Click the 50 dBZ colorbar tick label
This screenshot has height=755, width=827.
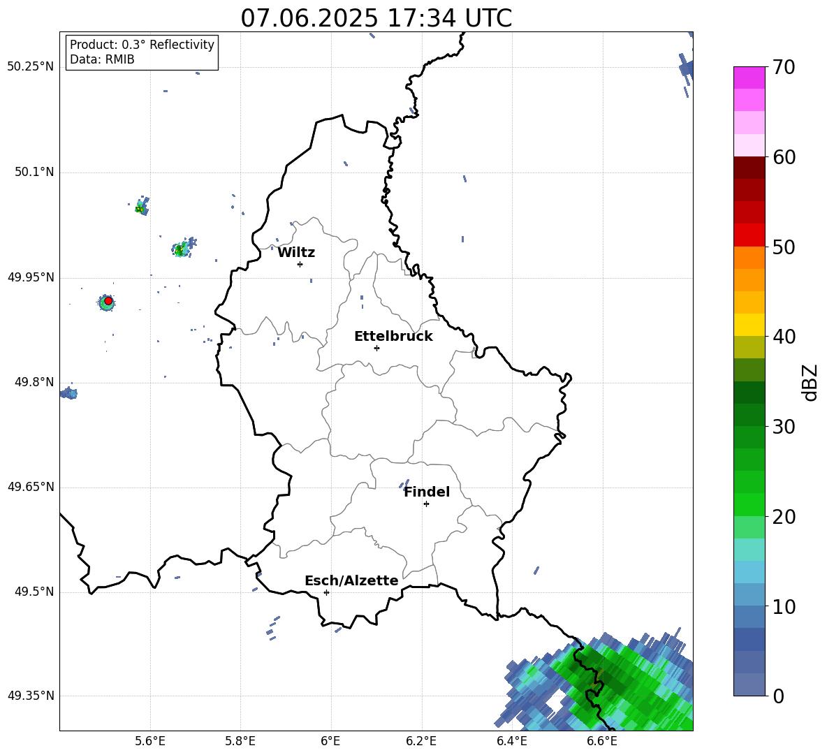point(784,247)
